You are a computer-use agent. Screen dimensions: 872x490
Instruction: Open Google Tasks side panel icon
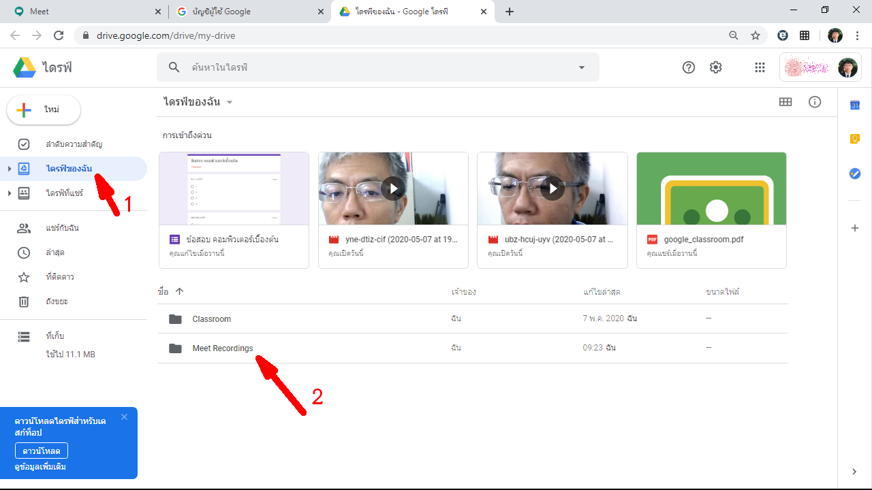pos(855,174)
